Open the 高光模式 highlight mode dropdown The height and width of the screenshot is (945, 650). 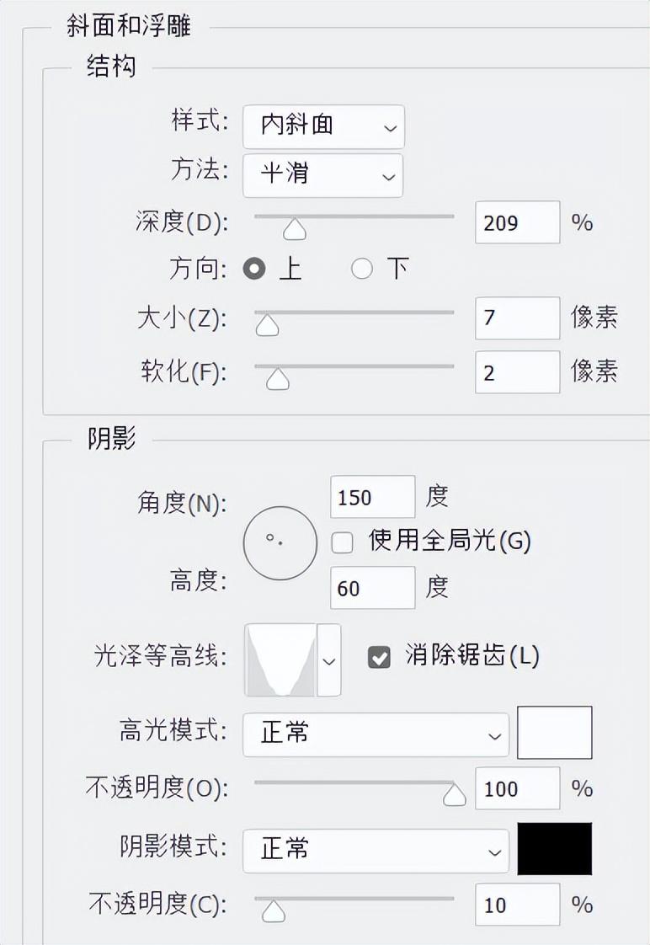point(376,734)
